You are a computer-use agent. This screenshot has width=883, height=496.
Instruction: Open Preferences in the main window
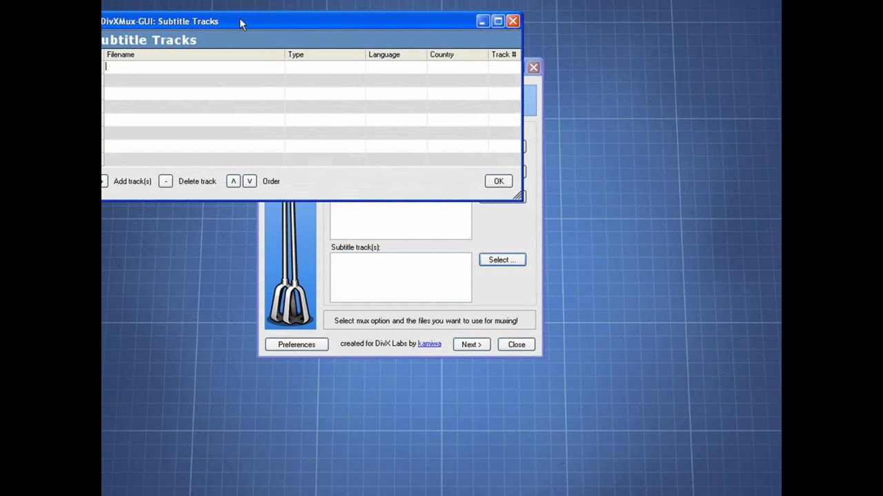click(297, 344)
